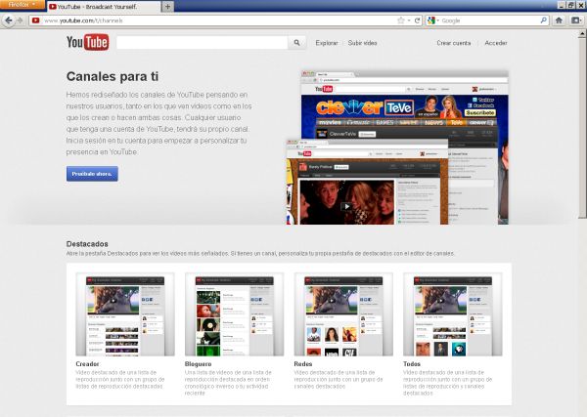Click the Destacados section heading
This screenshot has width=587, height=417.
pyautogui.click(x=87, y=244)
